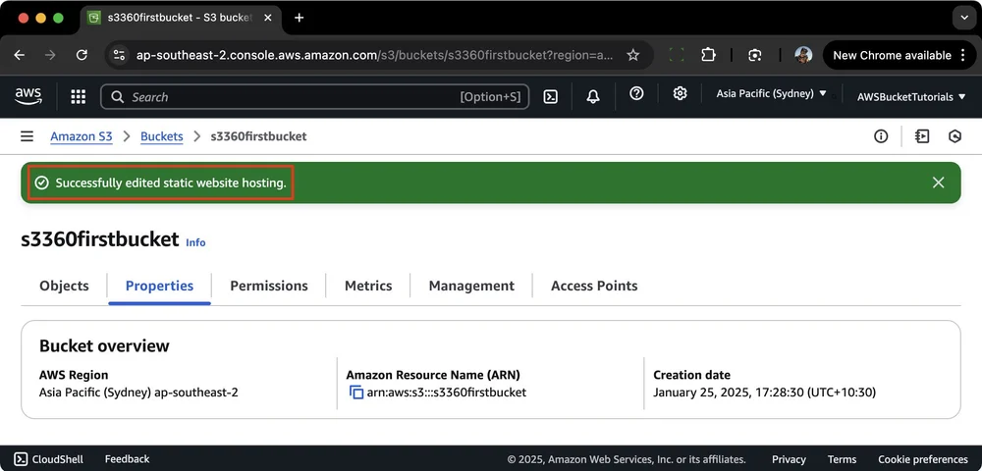The height and width of the screenshot is (471, 982).
Task: Open the Management tab
Action: 471,286
